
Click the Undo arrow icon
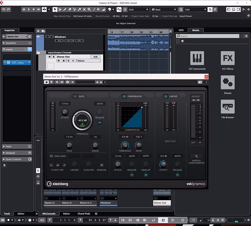coord(4,10)
